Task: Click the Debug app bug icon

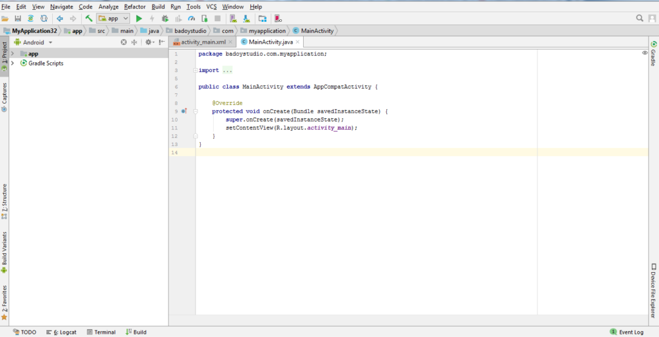Action: 165,19
